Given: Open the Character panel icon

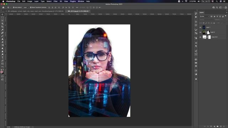Looking at the screenshot, I should point(196,43).
